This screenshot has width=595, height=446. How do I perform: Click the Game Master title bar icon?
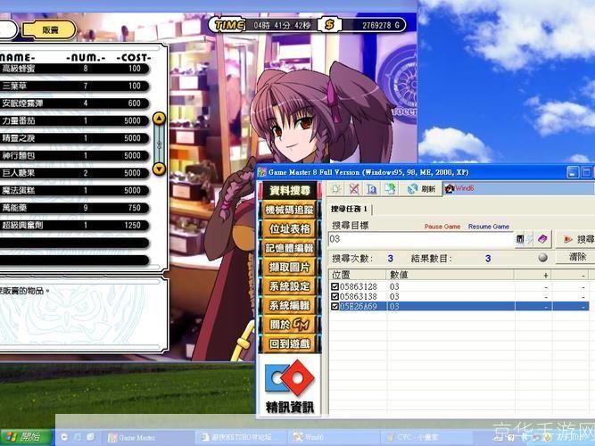click(x=262, y=172)
